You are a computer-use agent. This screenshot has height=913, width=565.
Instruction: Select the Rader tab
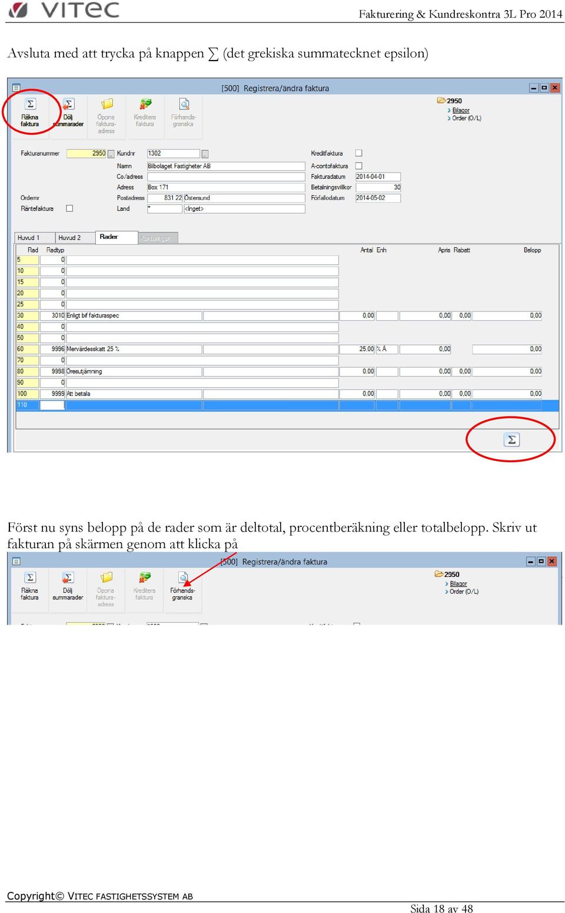coord(117,237)
